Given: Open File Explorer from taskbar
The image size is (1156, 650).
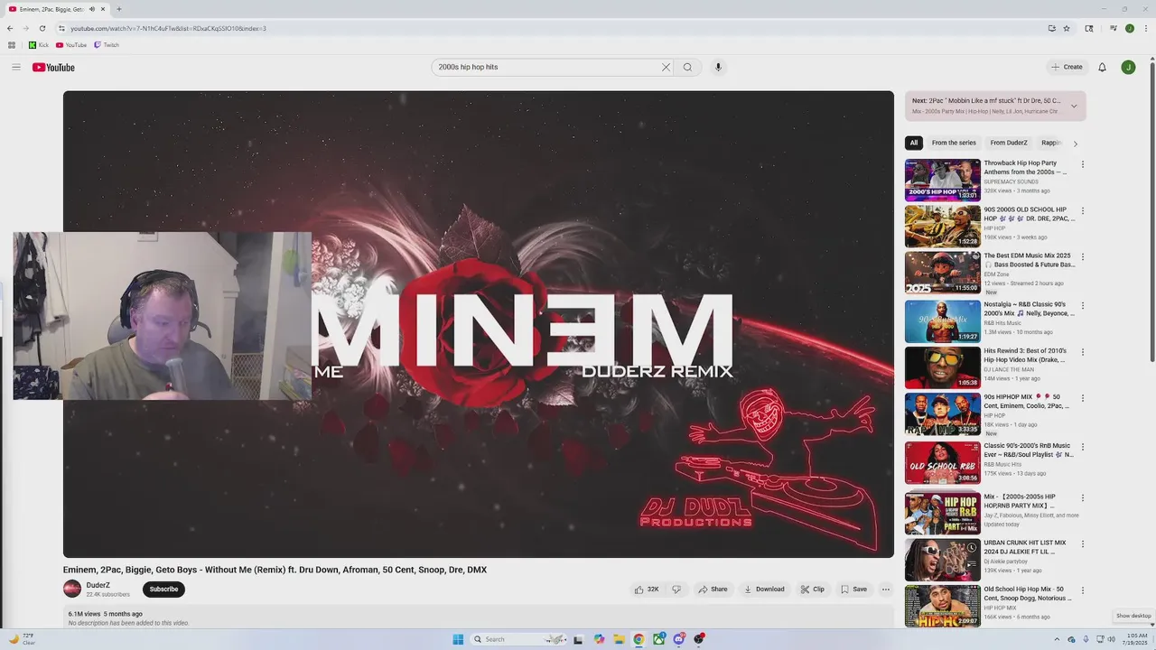Looking at the screenshot, I should point(619,639).
